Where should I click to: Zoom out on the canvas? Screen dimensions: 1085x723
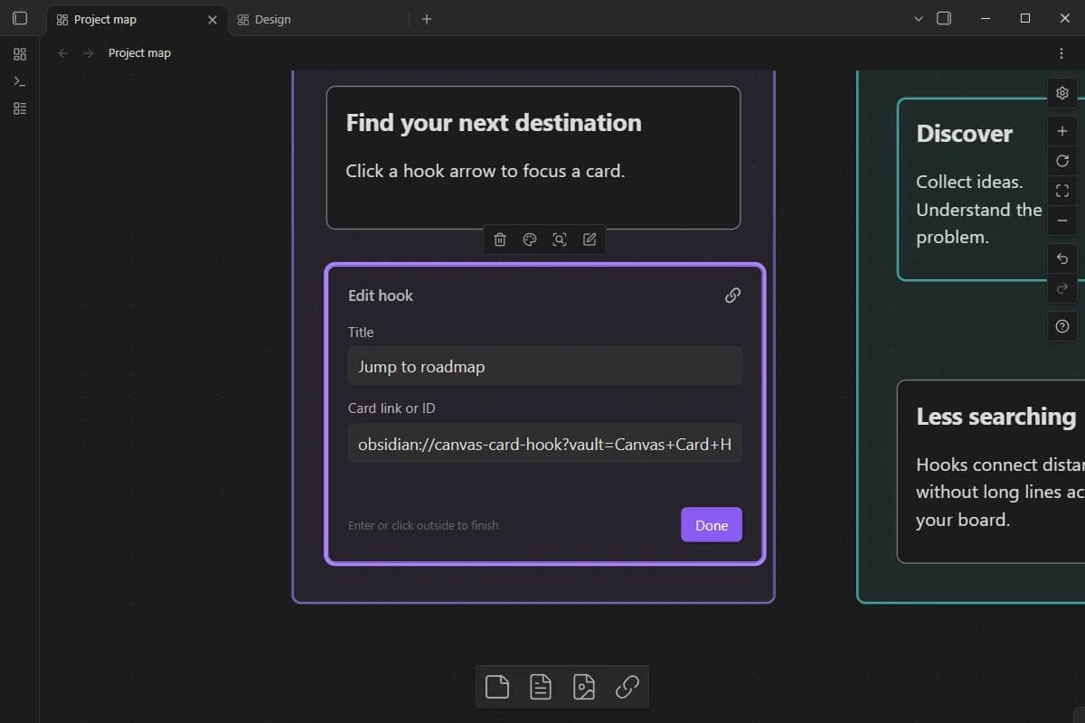click(x=1062, y=221)
